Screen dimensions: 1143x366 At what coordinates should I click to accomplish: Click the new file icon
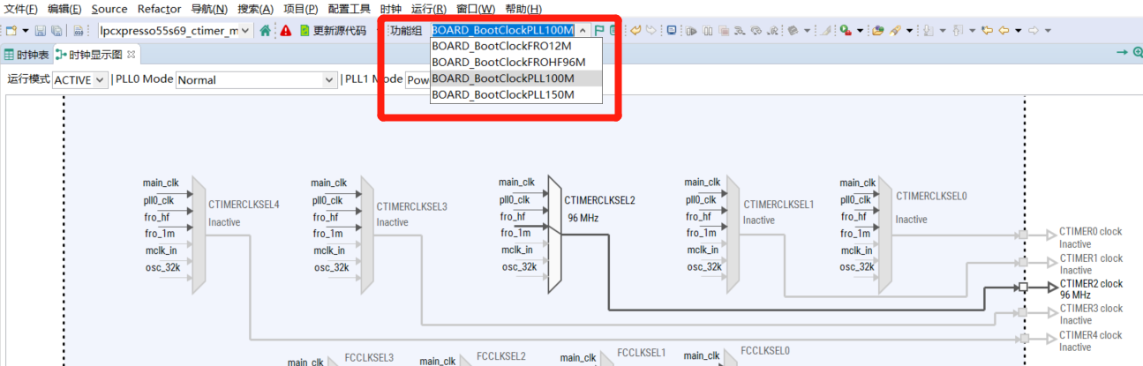[11, 31]
